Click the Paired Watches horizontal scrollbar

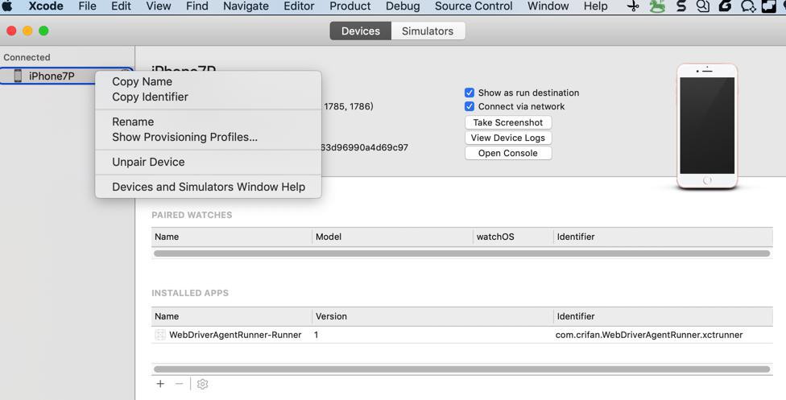(x=461, y=254)
